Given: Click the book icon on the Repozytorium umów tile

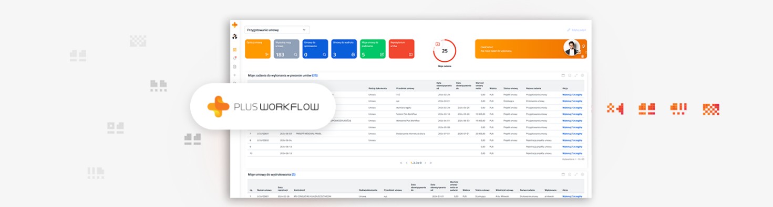Looking at the screenshot, I should tap(411, 55).
